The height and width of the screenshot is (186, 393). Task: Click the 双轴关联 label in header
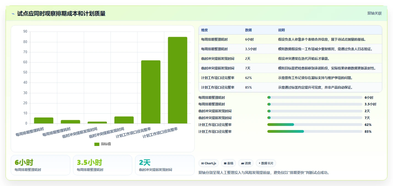click(375, 13)
